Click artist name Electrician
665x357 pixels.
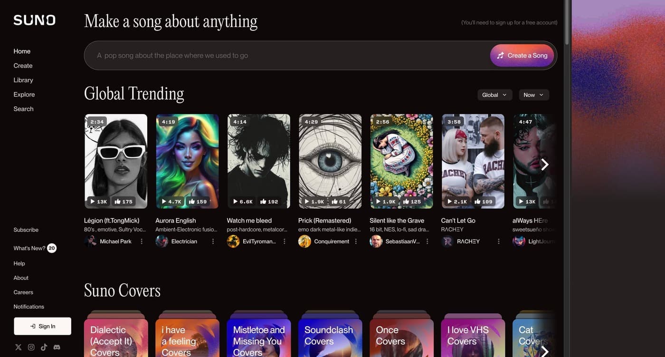(184, 241)
